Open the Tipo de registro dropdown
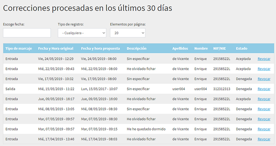The width and height of the screenshot is (276, 146). click(82, 33)
